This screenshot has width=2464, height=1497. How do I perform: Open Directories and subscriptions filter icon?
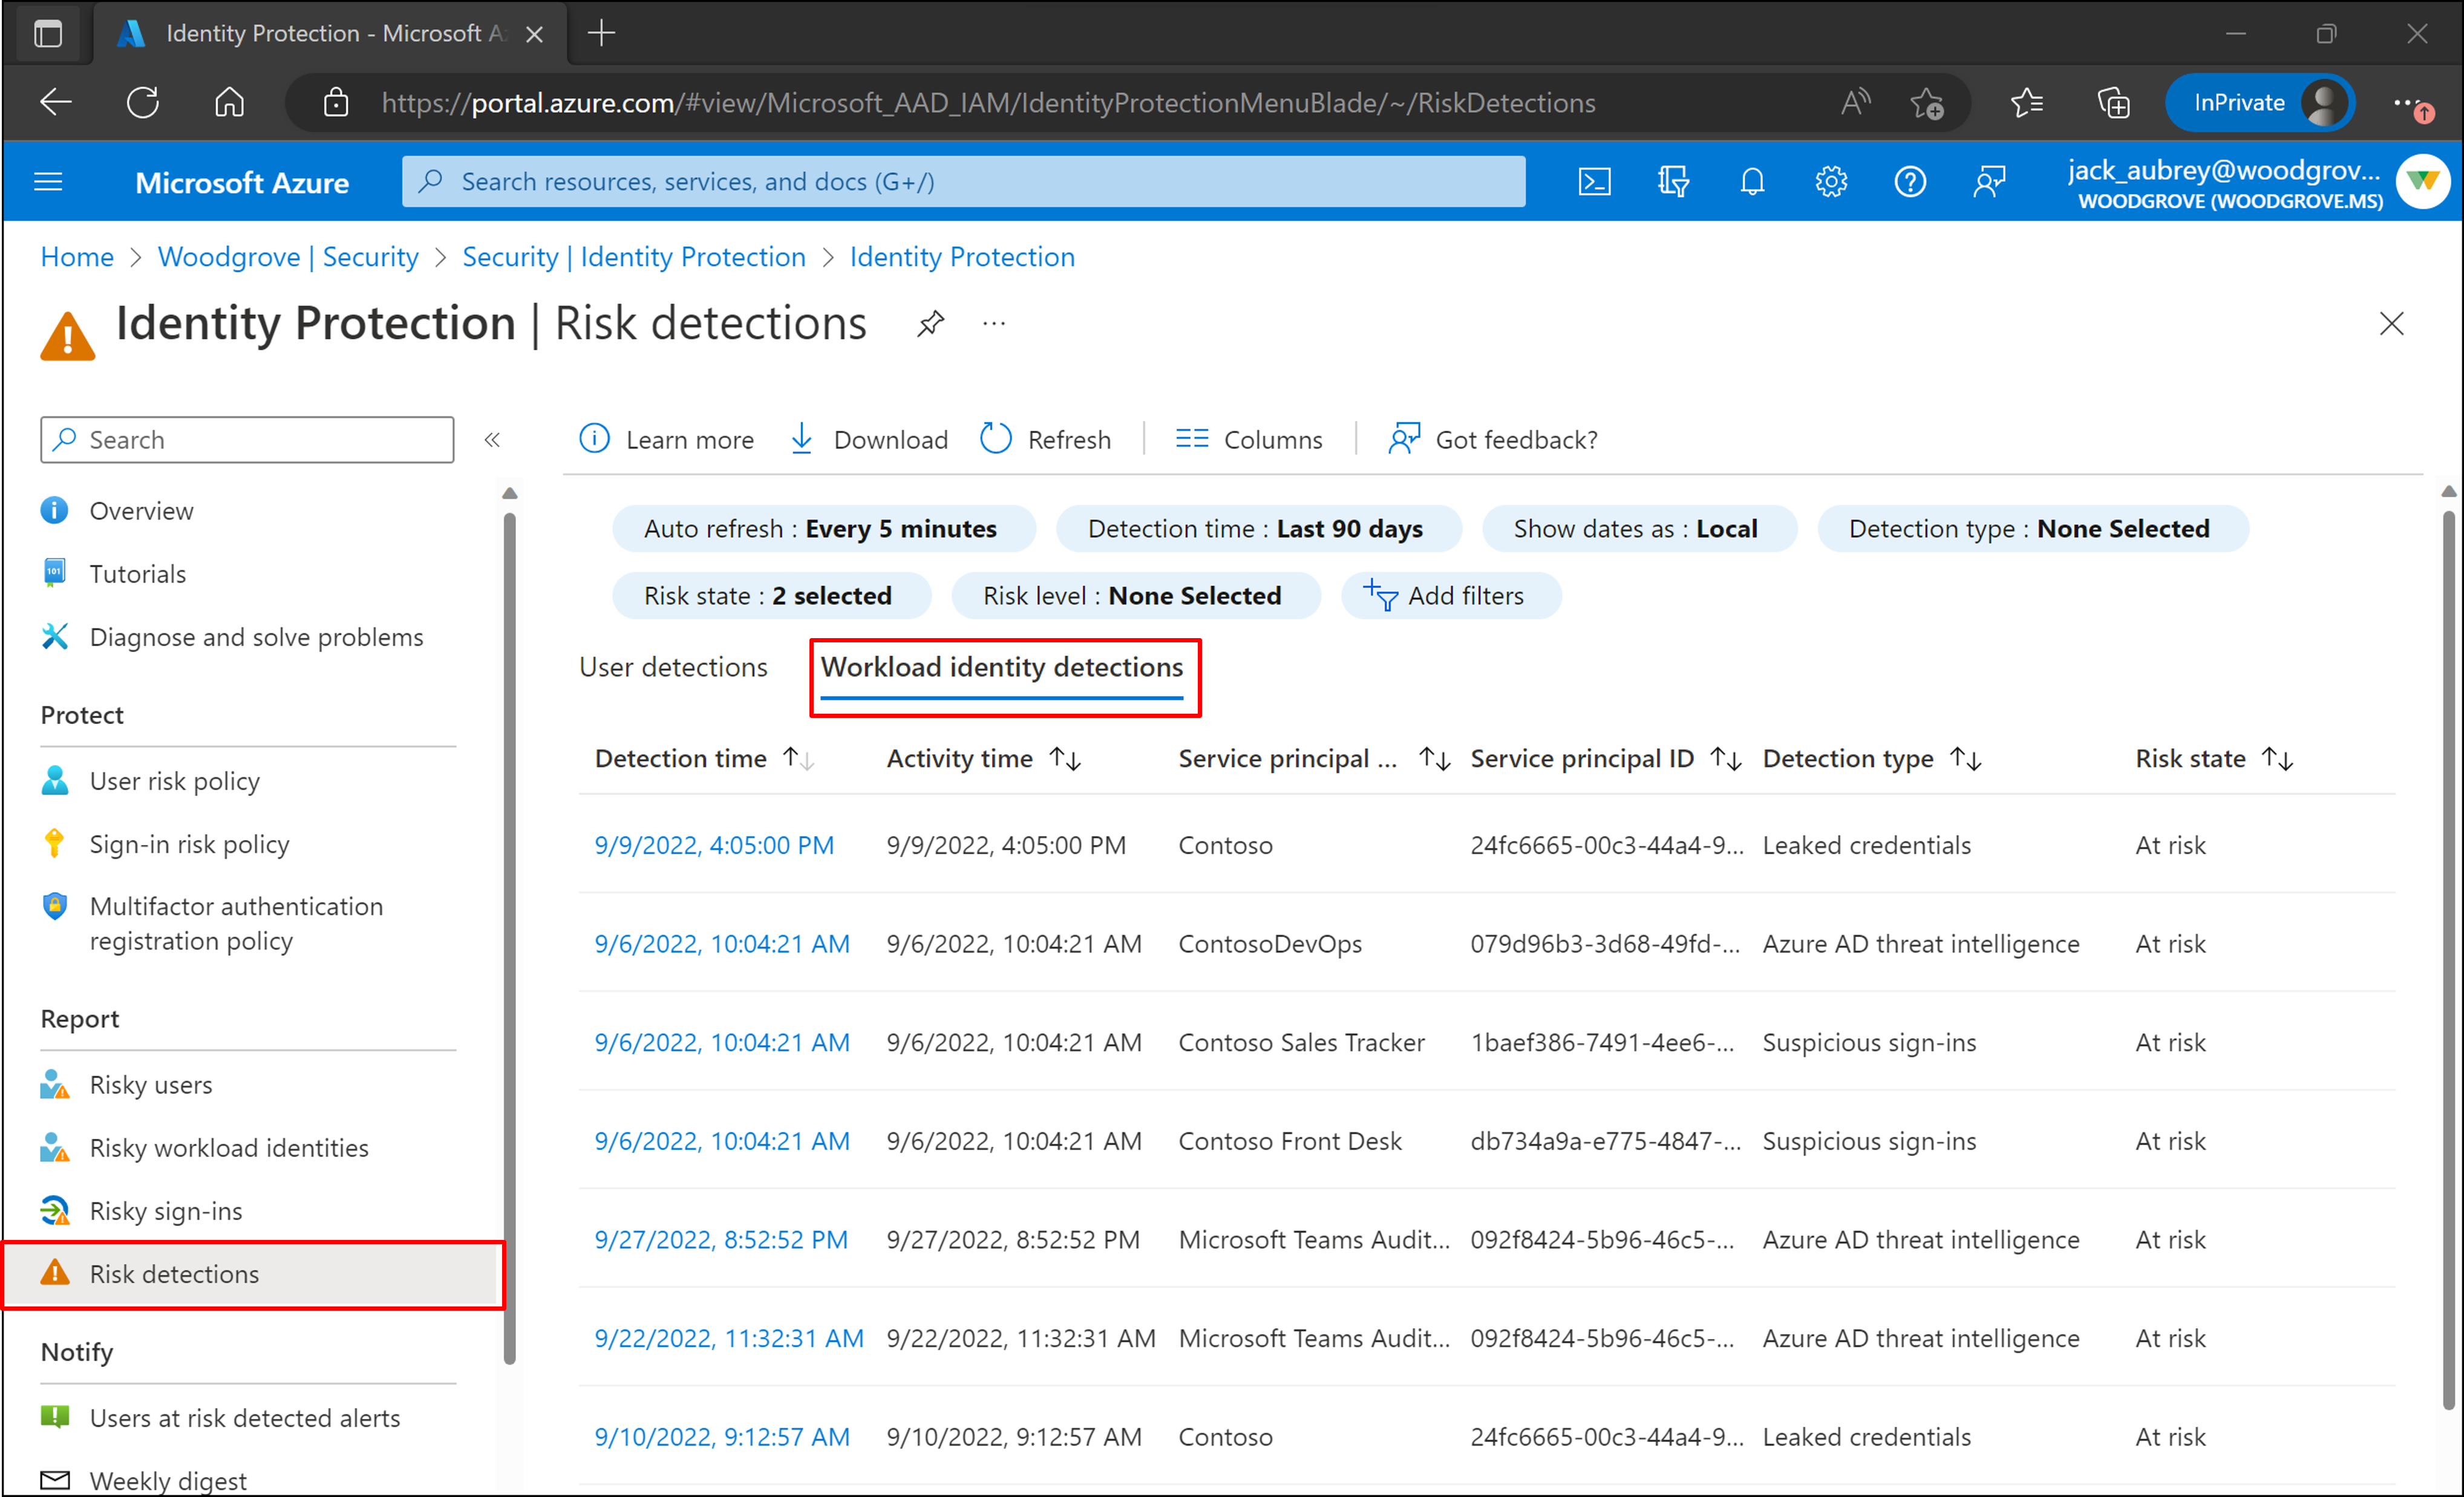click(x=1673, y=182)
